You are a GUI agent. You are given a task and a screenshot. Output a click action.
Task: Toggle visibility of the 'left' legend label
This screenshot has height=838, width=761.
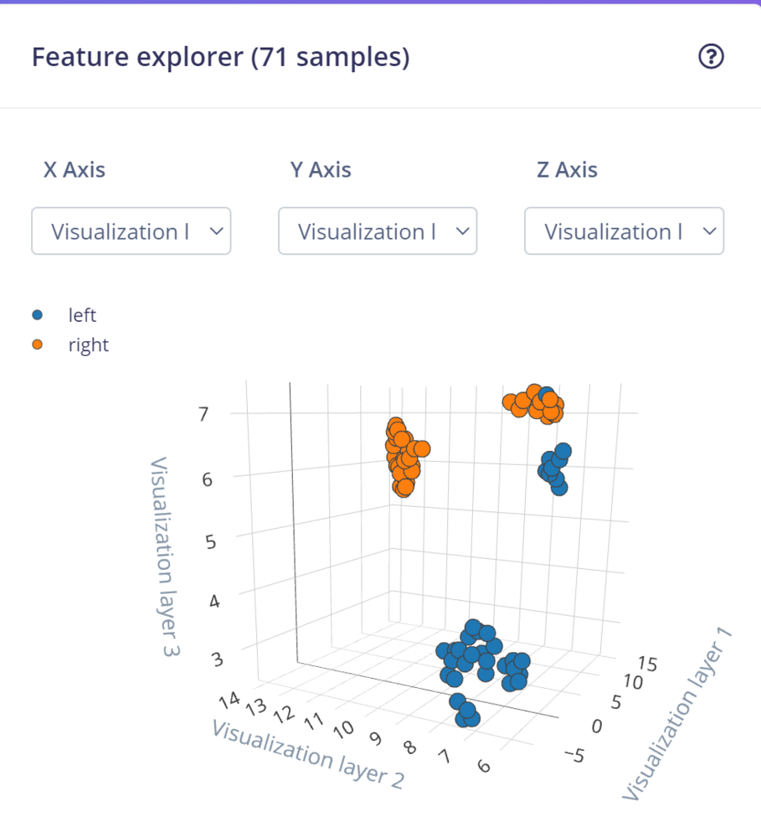(82, 315)
